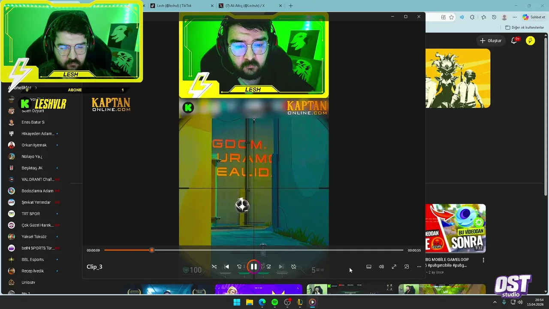The width and height of the screenshot is (549, 309).
Task: Open the PUBG character video thumbnail
Action: (458, 78)
